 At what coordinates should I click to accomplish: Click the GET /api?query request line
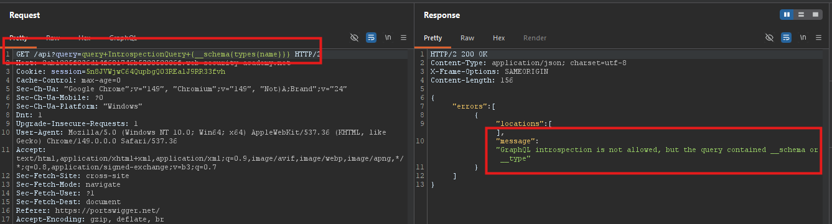168,55
